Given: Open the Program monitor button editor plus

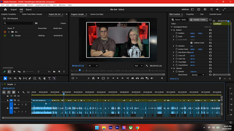Looking at the screenshot, I should click(162, 78).
